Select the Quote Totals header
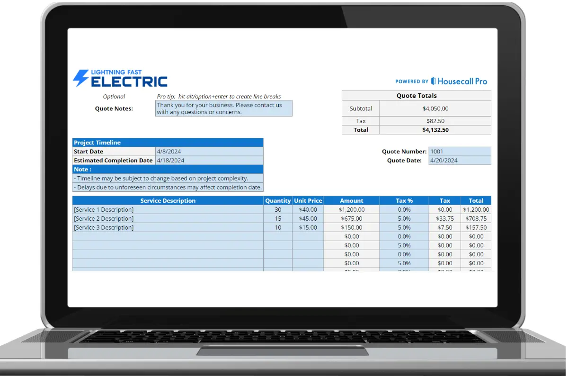This screenshot has height=376, width=568. coord(417,95)
